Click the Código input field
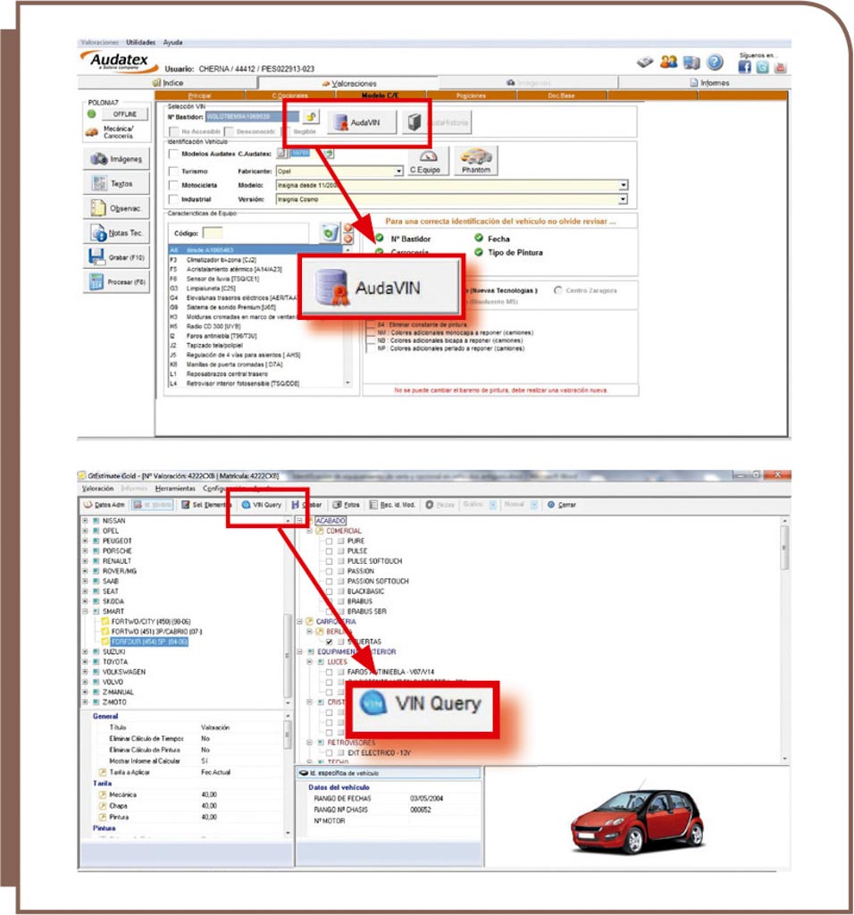 pyautogui.click(x=213, y=233)
